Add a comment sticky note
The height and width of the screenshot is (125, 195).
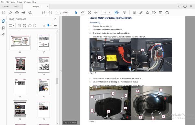pos(134,13)
